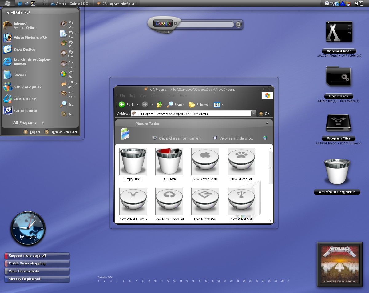Toggle the Folders pane button
The image size is (369, 293).
click(198, 105)
